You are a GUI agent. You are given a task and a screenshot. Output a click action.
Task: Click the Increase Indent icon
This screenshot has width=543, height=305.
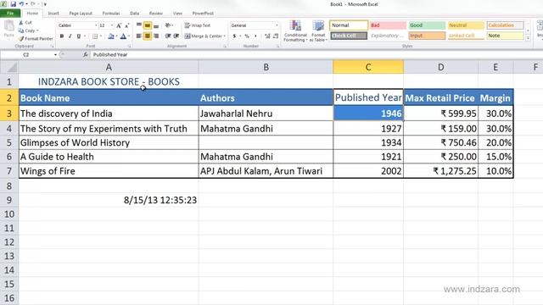point(176,36)
